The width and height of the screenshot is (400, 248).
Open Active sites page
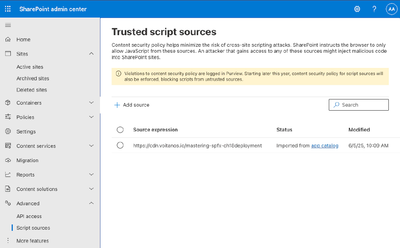pyautogui.click(x=30, y=67)
